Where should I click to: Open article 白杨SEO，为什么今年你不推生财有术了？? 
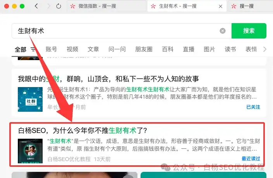pyautogui.click(x=82, y=131)
